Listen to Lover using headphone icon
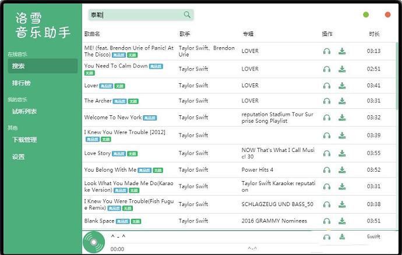This screenshot has height=255, width=402. pos(327,86)
